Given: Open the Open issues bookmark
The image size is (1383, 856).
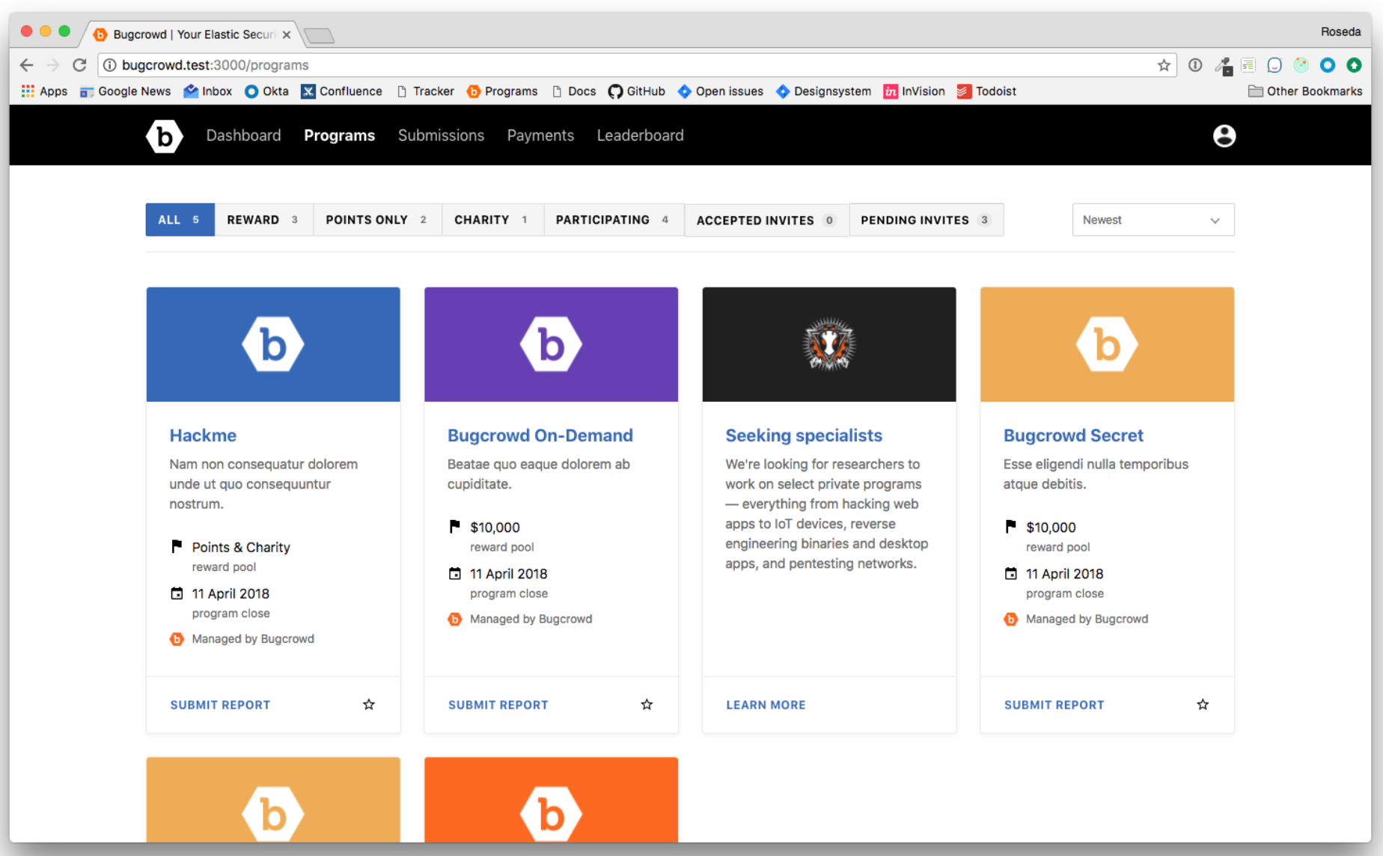Looking at the screenshot, I should [721, 91].
